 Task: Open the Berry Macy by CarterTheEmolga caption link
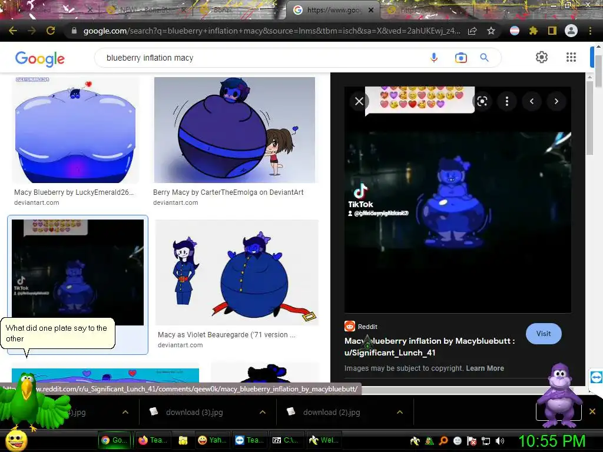click(228, 192)
